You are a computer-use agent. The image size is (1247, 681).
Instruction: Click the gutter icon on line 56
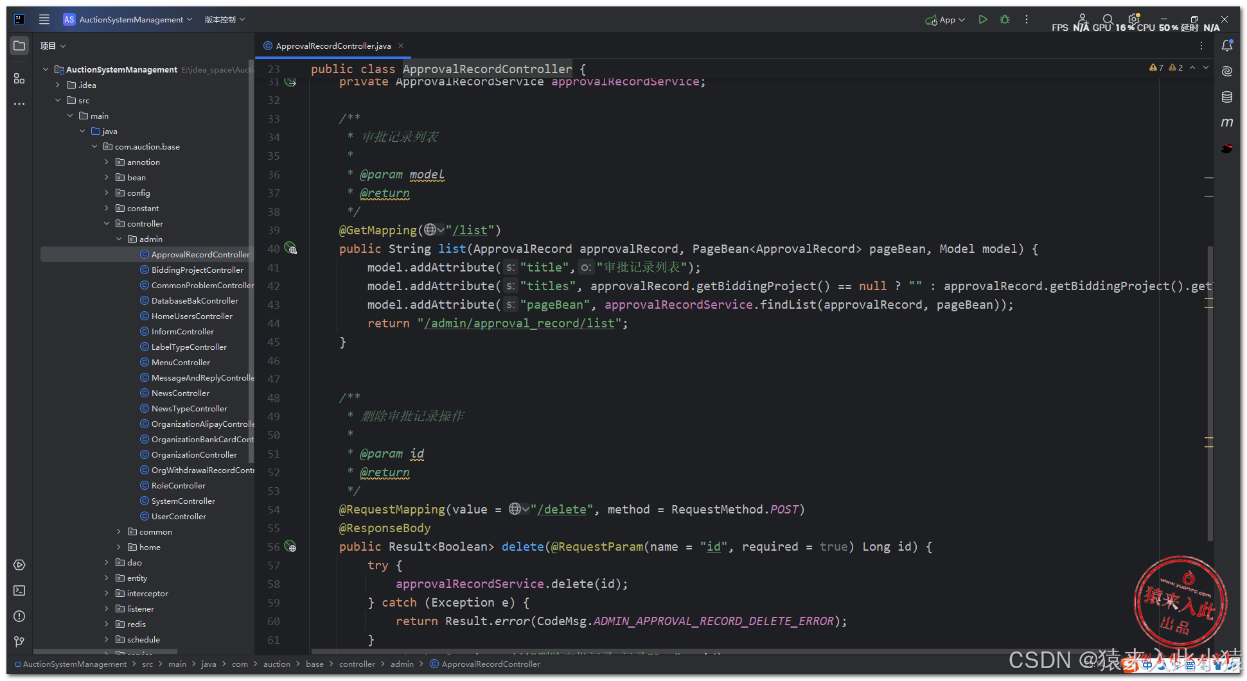(290, 547)
